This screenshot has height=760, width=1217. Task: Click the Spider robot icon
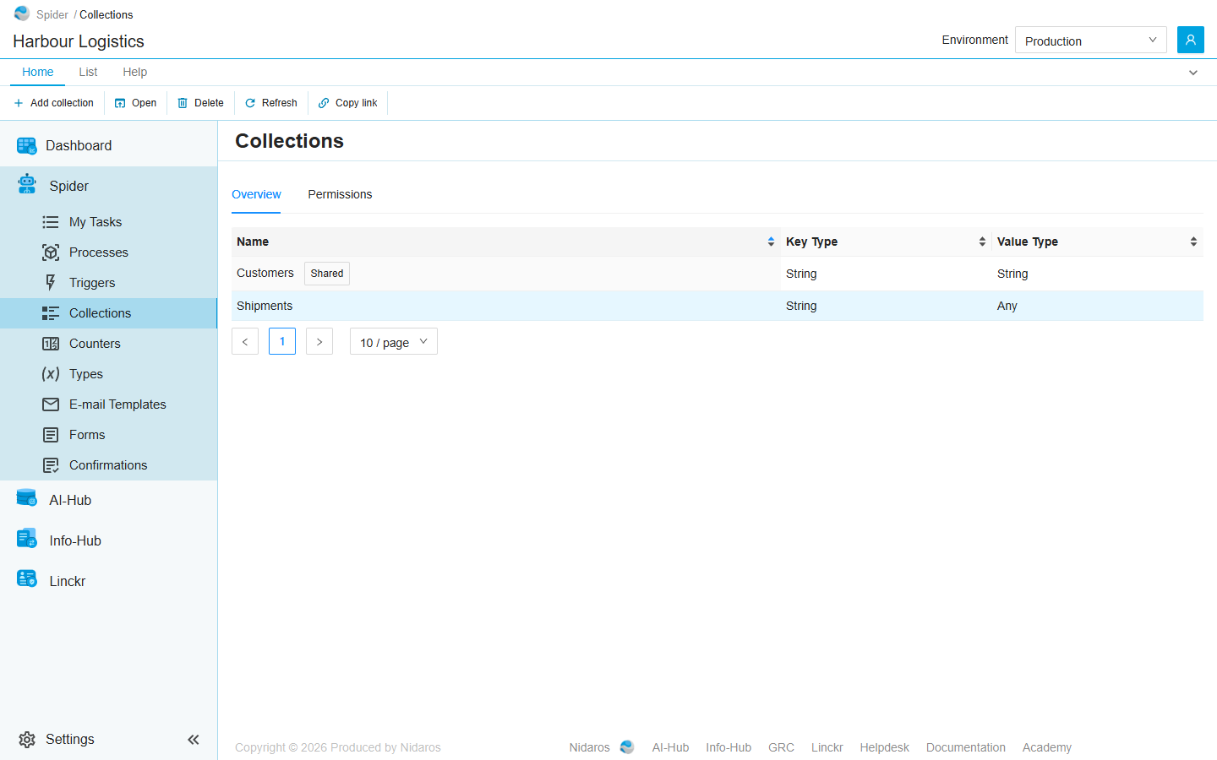point(27,184)
